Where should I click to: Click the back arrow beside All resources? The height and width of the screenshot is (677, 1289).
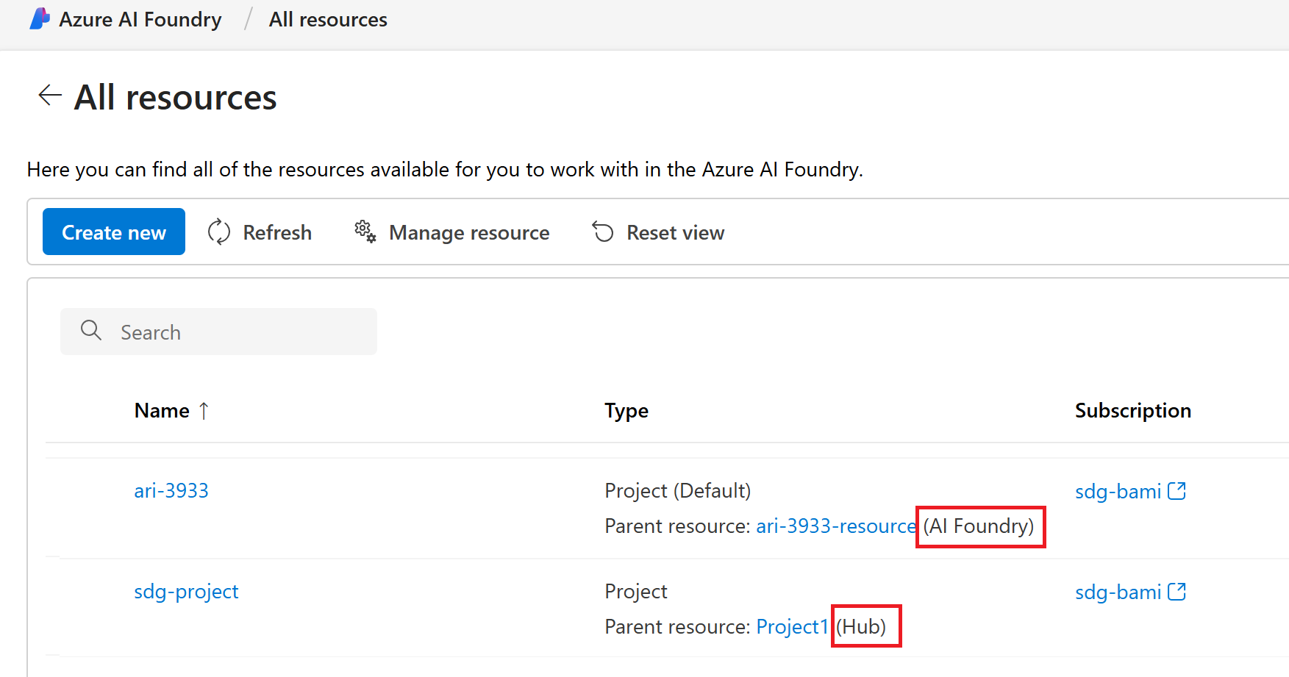click(49, 95)
